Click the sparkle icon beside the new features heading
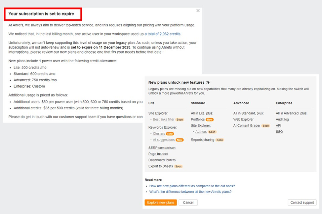This screenshot has width=322, height=214. click(x=208, y=83)
